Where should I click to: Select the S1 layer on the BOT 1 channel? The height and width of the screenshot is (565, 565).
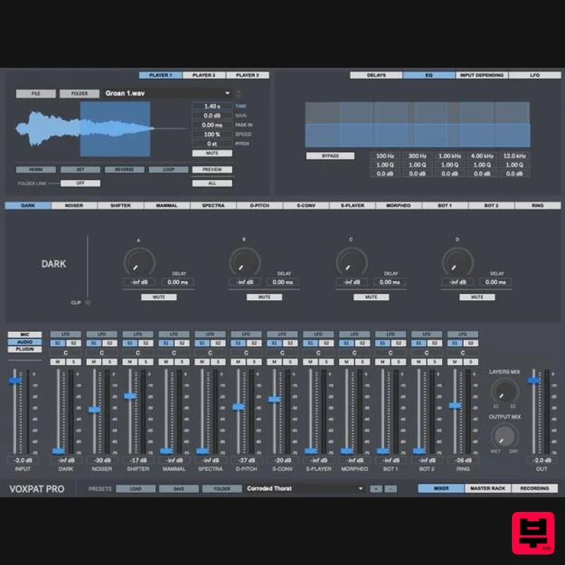click(383, 341)
